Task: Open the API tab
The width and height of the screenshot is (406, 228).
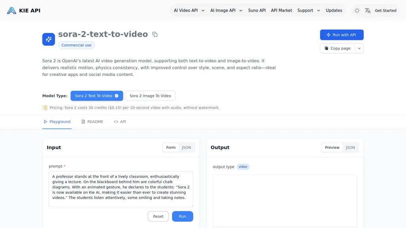Action: tap(120, 122)
